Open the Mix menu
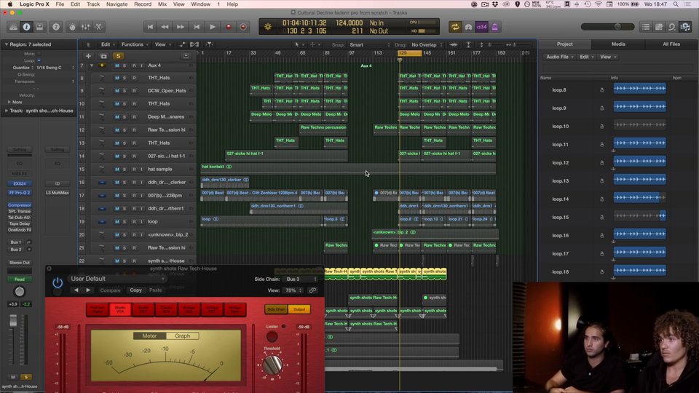 (x=162, y=4)
